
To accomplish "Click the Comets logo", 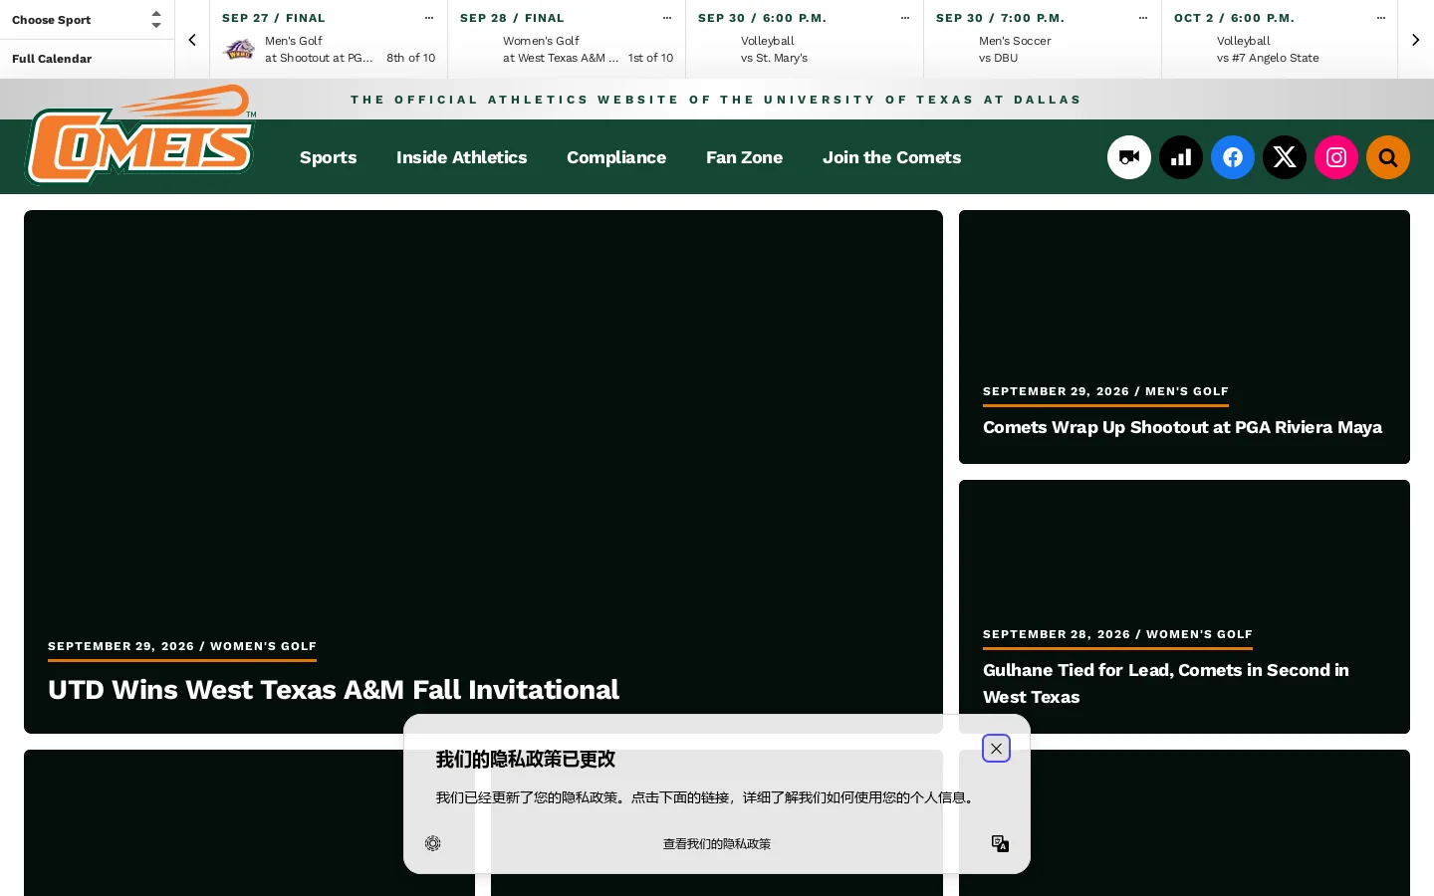I will (x=140, y=134).
